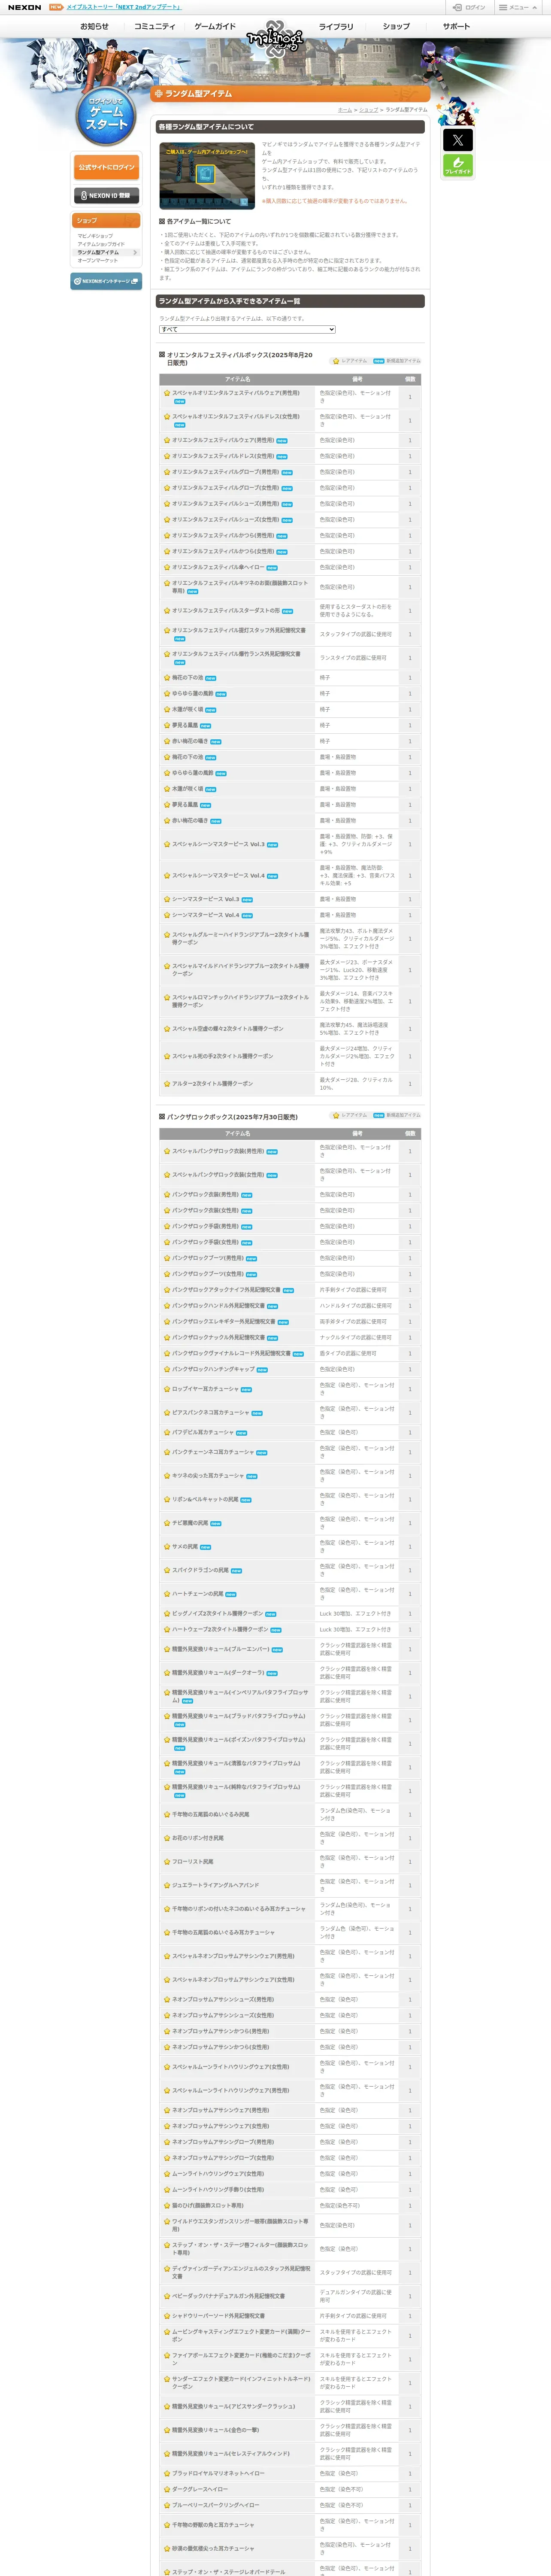This screenshot has width=551, height=2576.
Task: Click the ショップ breadcrumb link
Action: 369,110
